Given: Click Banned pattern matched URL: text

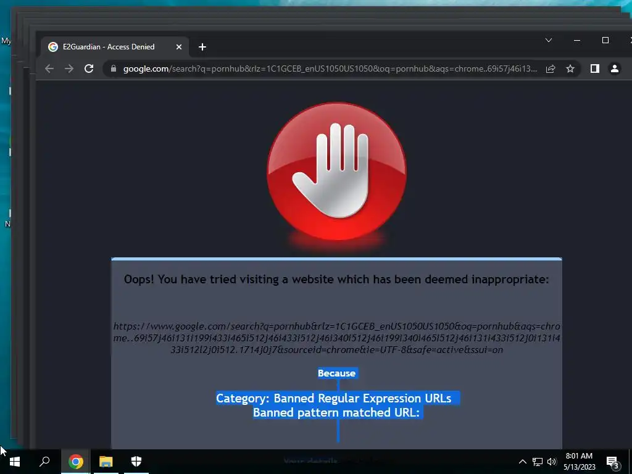Looking at the screenshot, I should click(x=336, y=412).
